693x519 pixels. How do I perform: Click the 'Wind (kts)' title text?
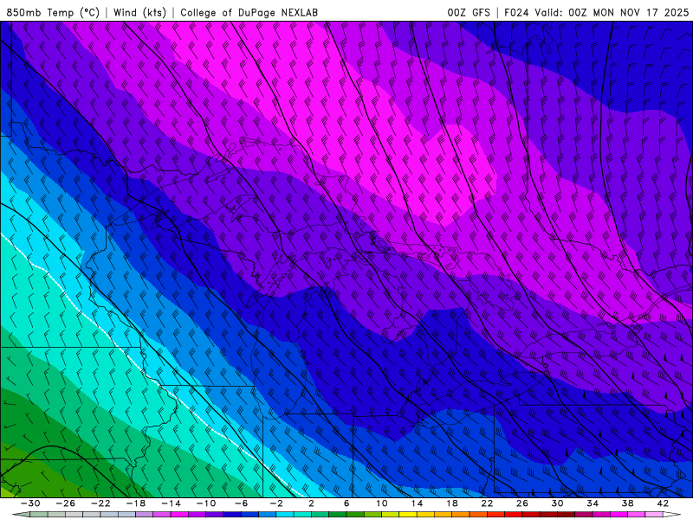139,12
